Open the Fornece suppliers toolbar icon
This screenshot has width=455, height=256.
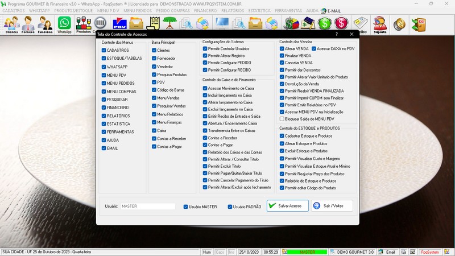(x=28, y=24)
